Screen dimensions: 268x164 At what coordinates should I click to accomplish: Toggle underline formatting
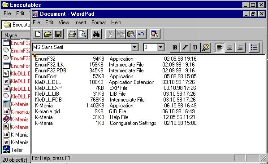coord(195,47)
